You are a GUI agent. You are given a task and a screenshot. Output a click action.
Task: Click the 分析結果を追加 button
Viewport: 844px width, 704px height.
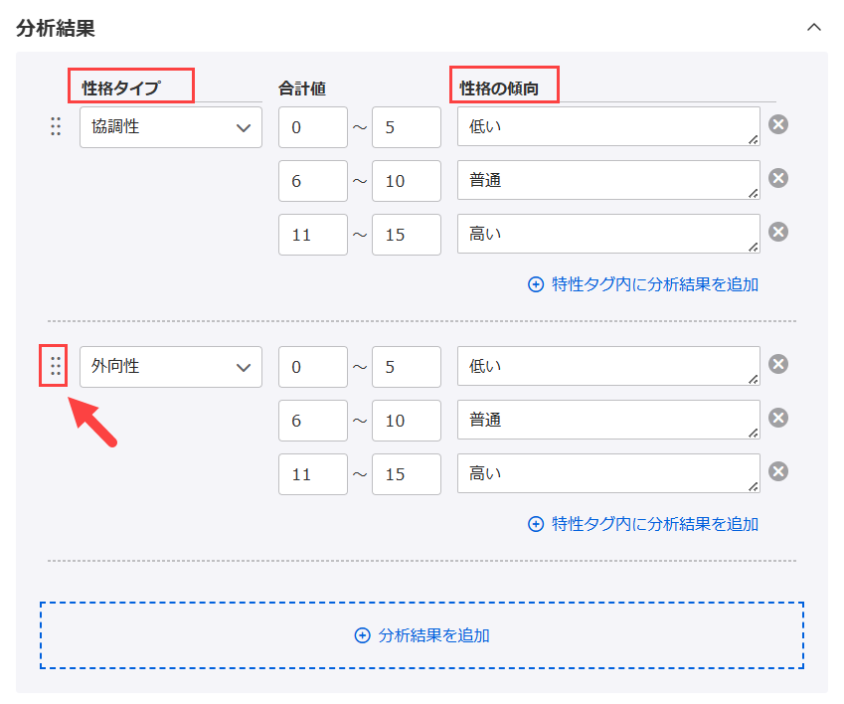click(422, 635)
